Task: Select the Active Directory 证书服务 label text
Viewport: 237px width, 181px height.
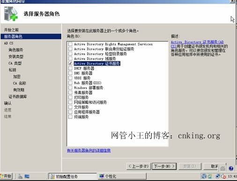Action: coord(97,63)
